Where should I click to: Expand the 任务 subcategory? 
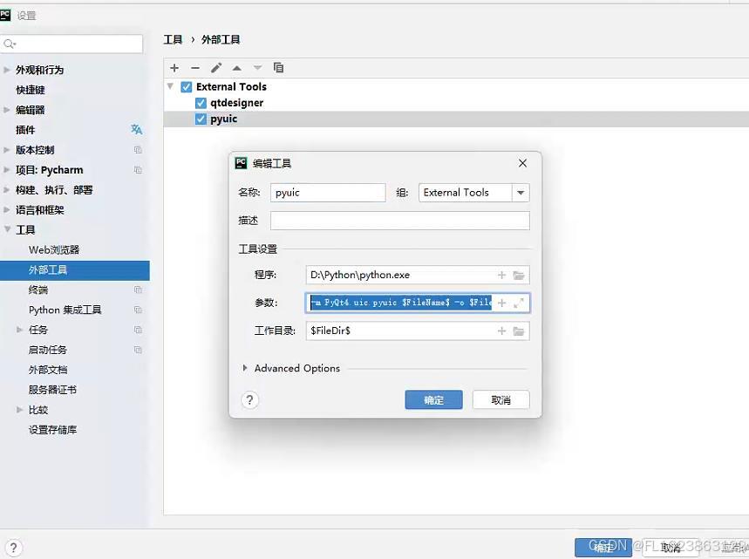tap(19, 330)
